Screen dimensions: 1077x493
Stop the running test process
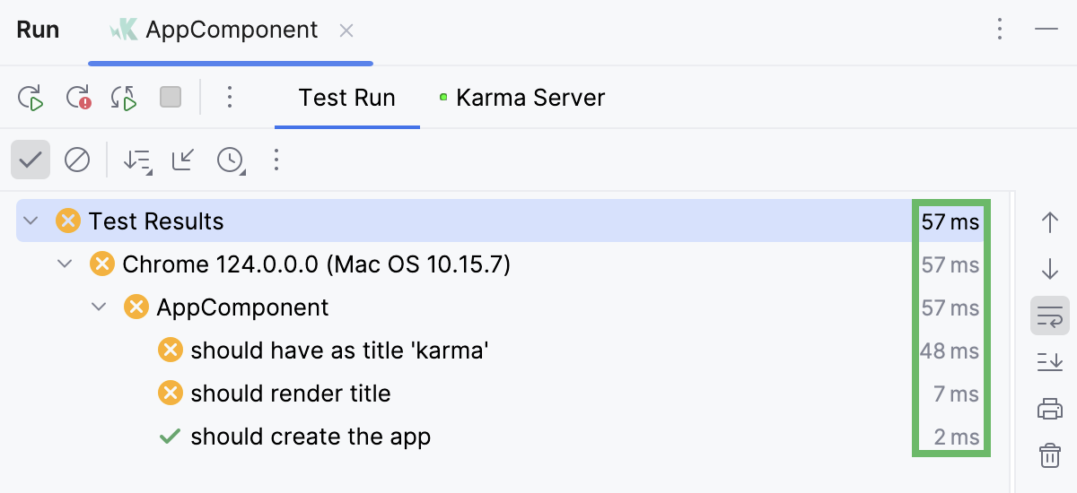click(x=171, y=97)
